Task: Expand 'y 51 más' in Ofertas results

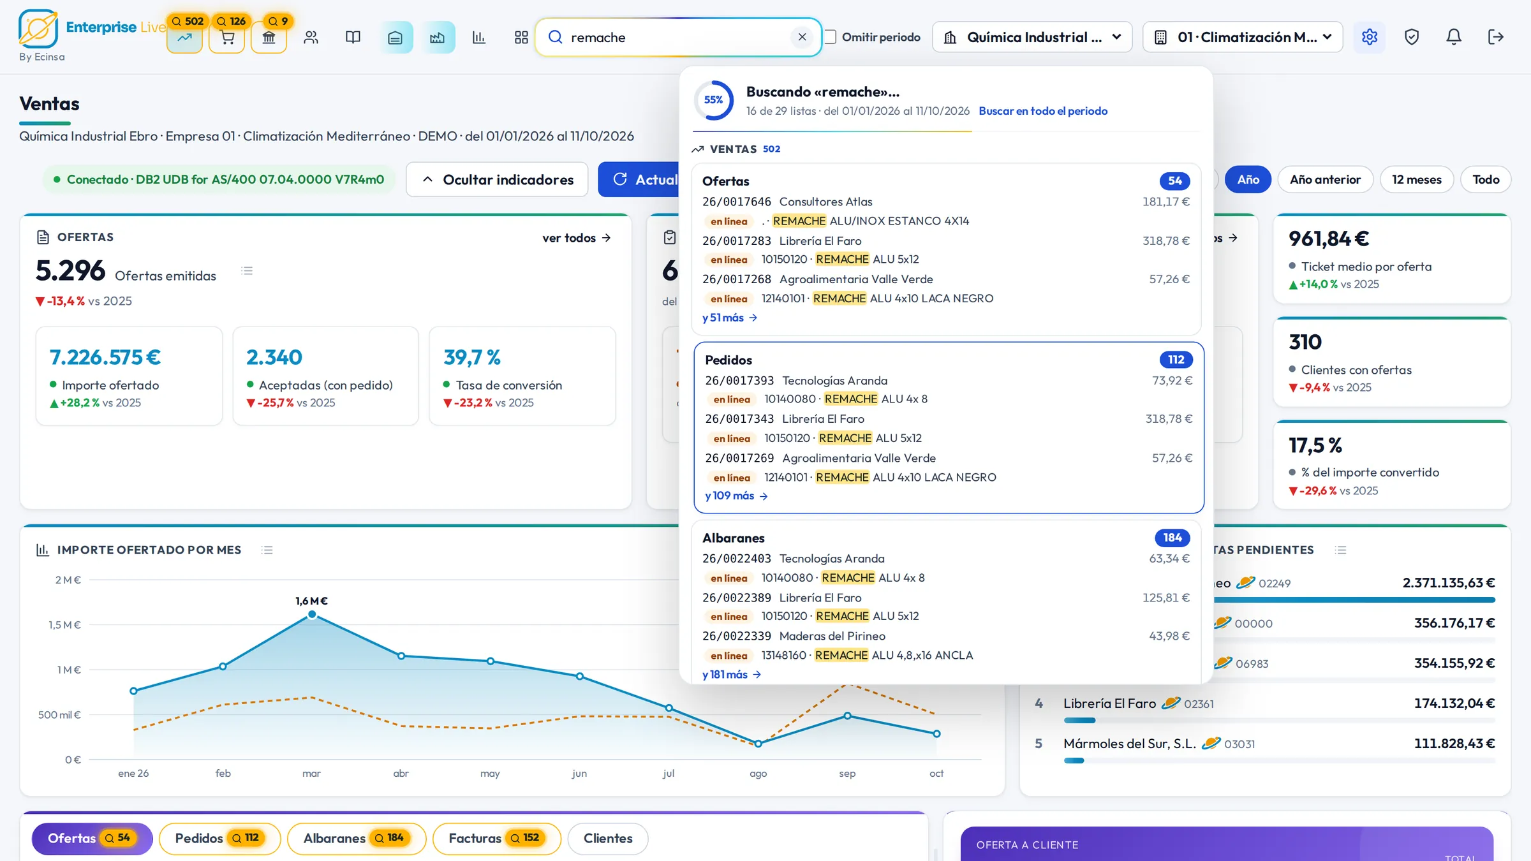Action: (x=730, y=318)
